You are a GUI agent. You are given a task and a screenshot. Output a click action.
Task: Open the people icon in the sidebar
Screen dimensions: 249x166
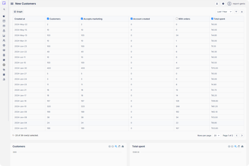pyautogui.click(x=4, y=40)
